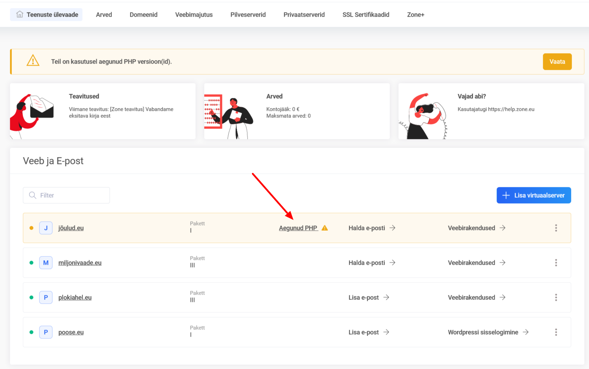Click the warning triangle beside Aegunud PHP
589x369 pixels.
pos(325,228)
